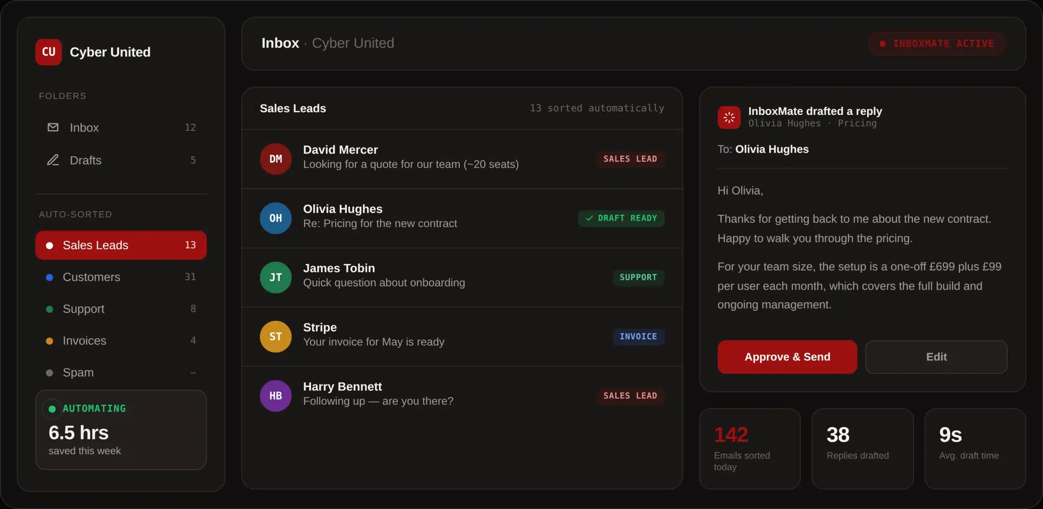Open David Mercer's quote request email
Viewport: 1043px width, 509px height.
coord(462,159)
